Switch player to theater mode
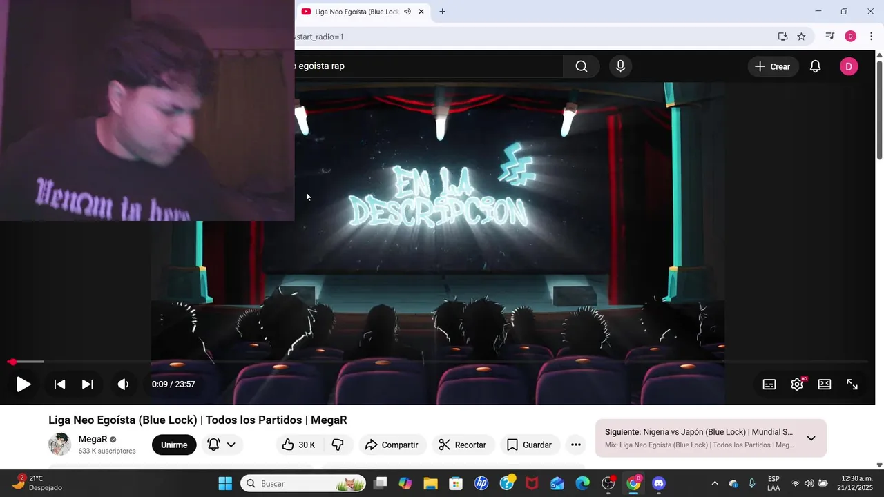Screen dimensions: 884x497 [825, 384]
